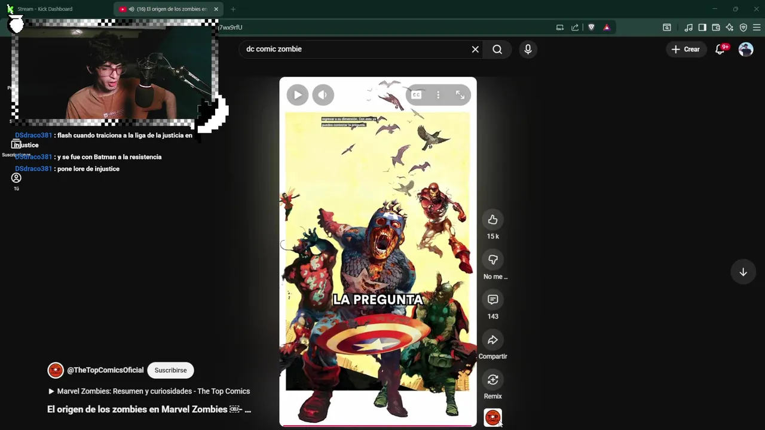Open the Brave Wallet icon
This screenshot has width=765, height=430.
pyautogui.click(x=716, y=27)
